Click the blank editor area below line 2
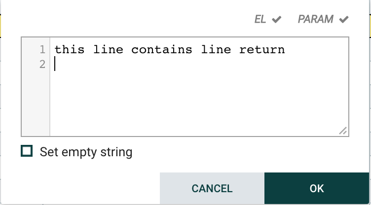Screen dimensions: 371x205 click(197, 103)
